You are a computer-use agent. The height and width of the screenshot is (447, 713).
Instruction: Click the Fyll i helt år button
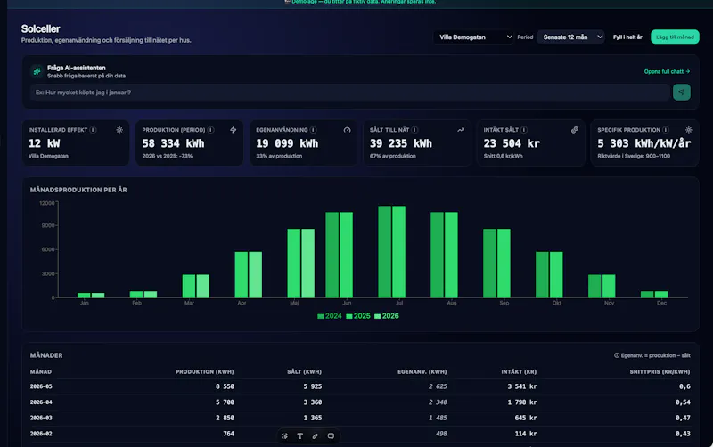[627, 37]
